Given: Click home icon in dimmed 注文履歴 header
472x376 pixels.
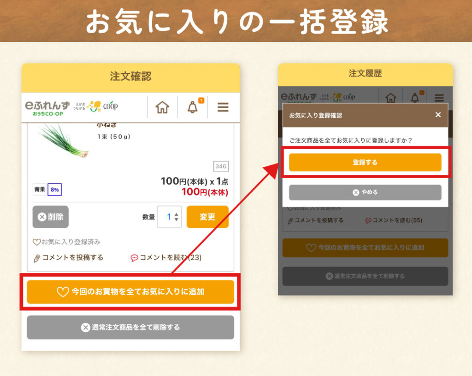Looking at the screenshot, I should pyautogui.click(x=391, y=98).
